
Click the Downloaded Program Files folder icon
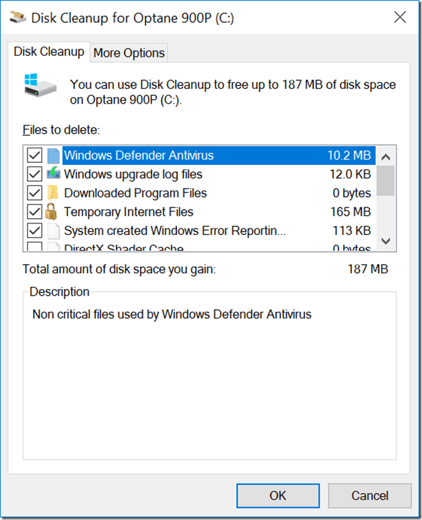coord(52,193)
